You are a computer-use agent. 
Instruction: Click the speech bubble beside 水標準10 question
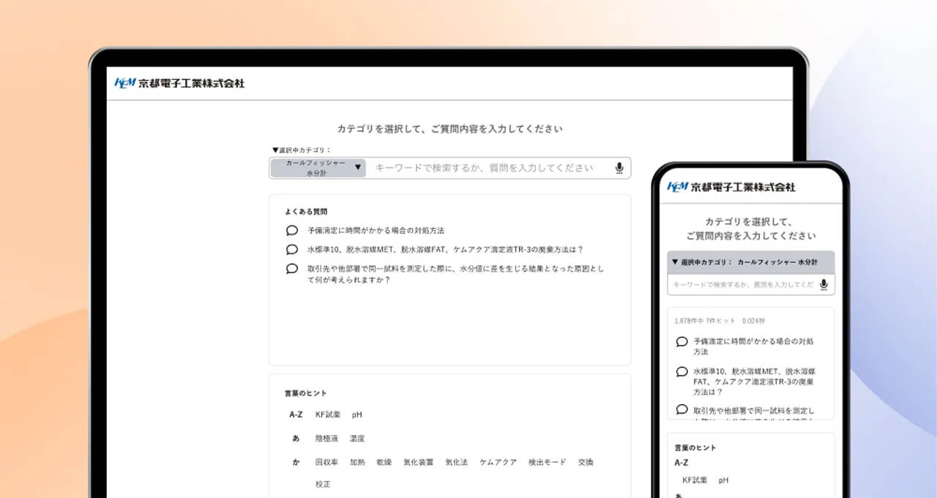coord(291,249)
